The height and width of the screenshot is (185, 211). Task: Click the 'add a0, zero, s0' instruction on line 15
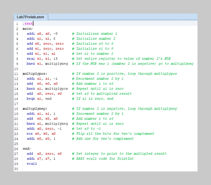pyautogui.click(x=44, y=94)
